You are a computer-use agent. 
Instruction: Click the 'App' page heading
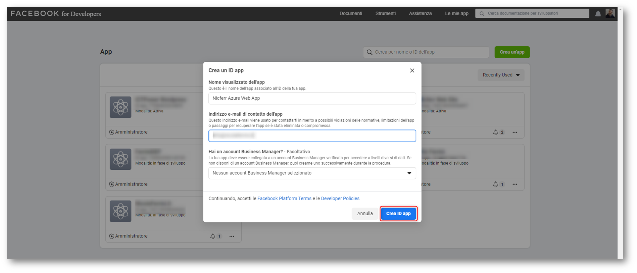[x=106, y=52]
